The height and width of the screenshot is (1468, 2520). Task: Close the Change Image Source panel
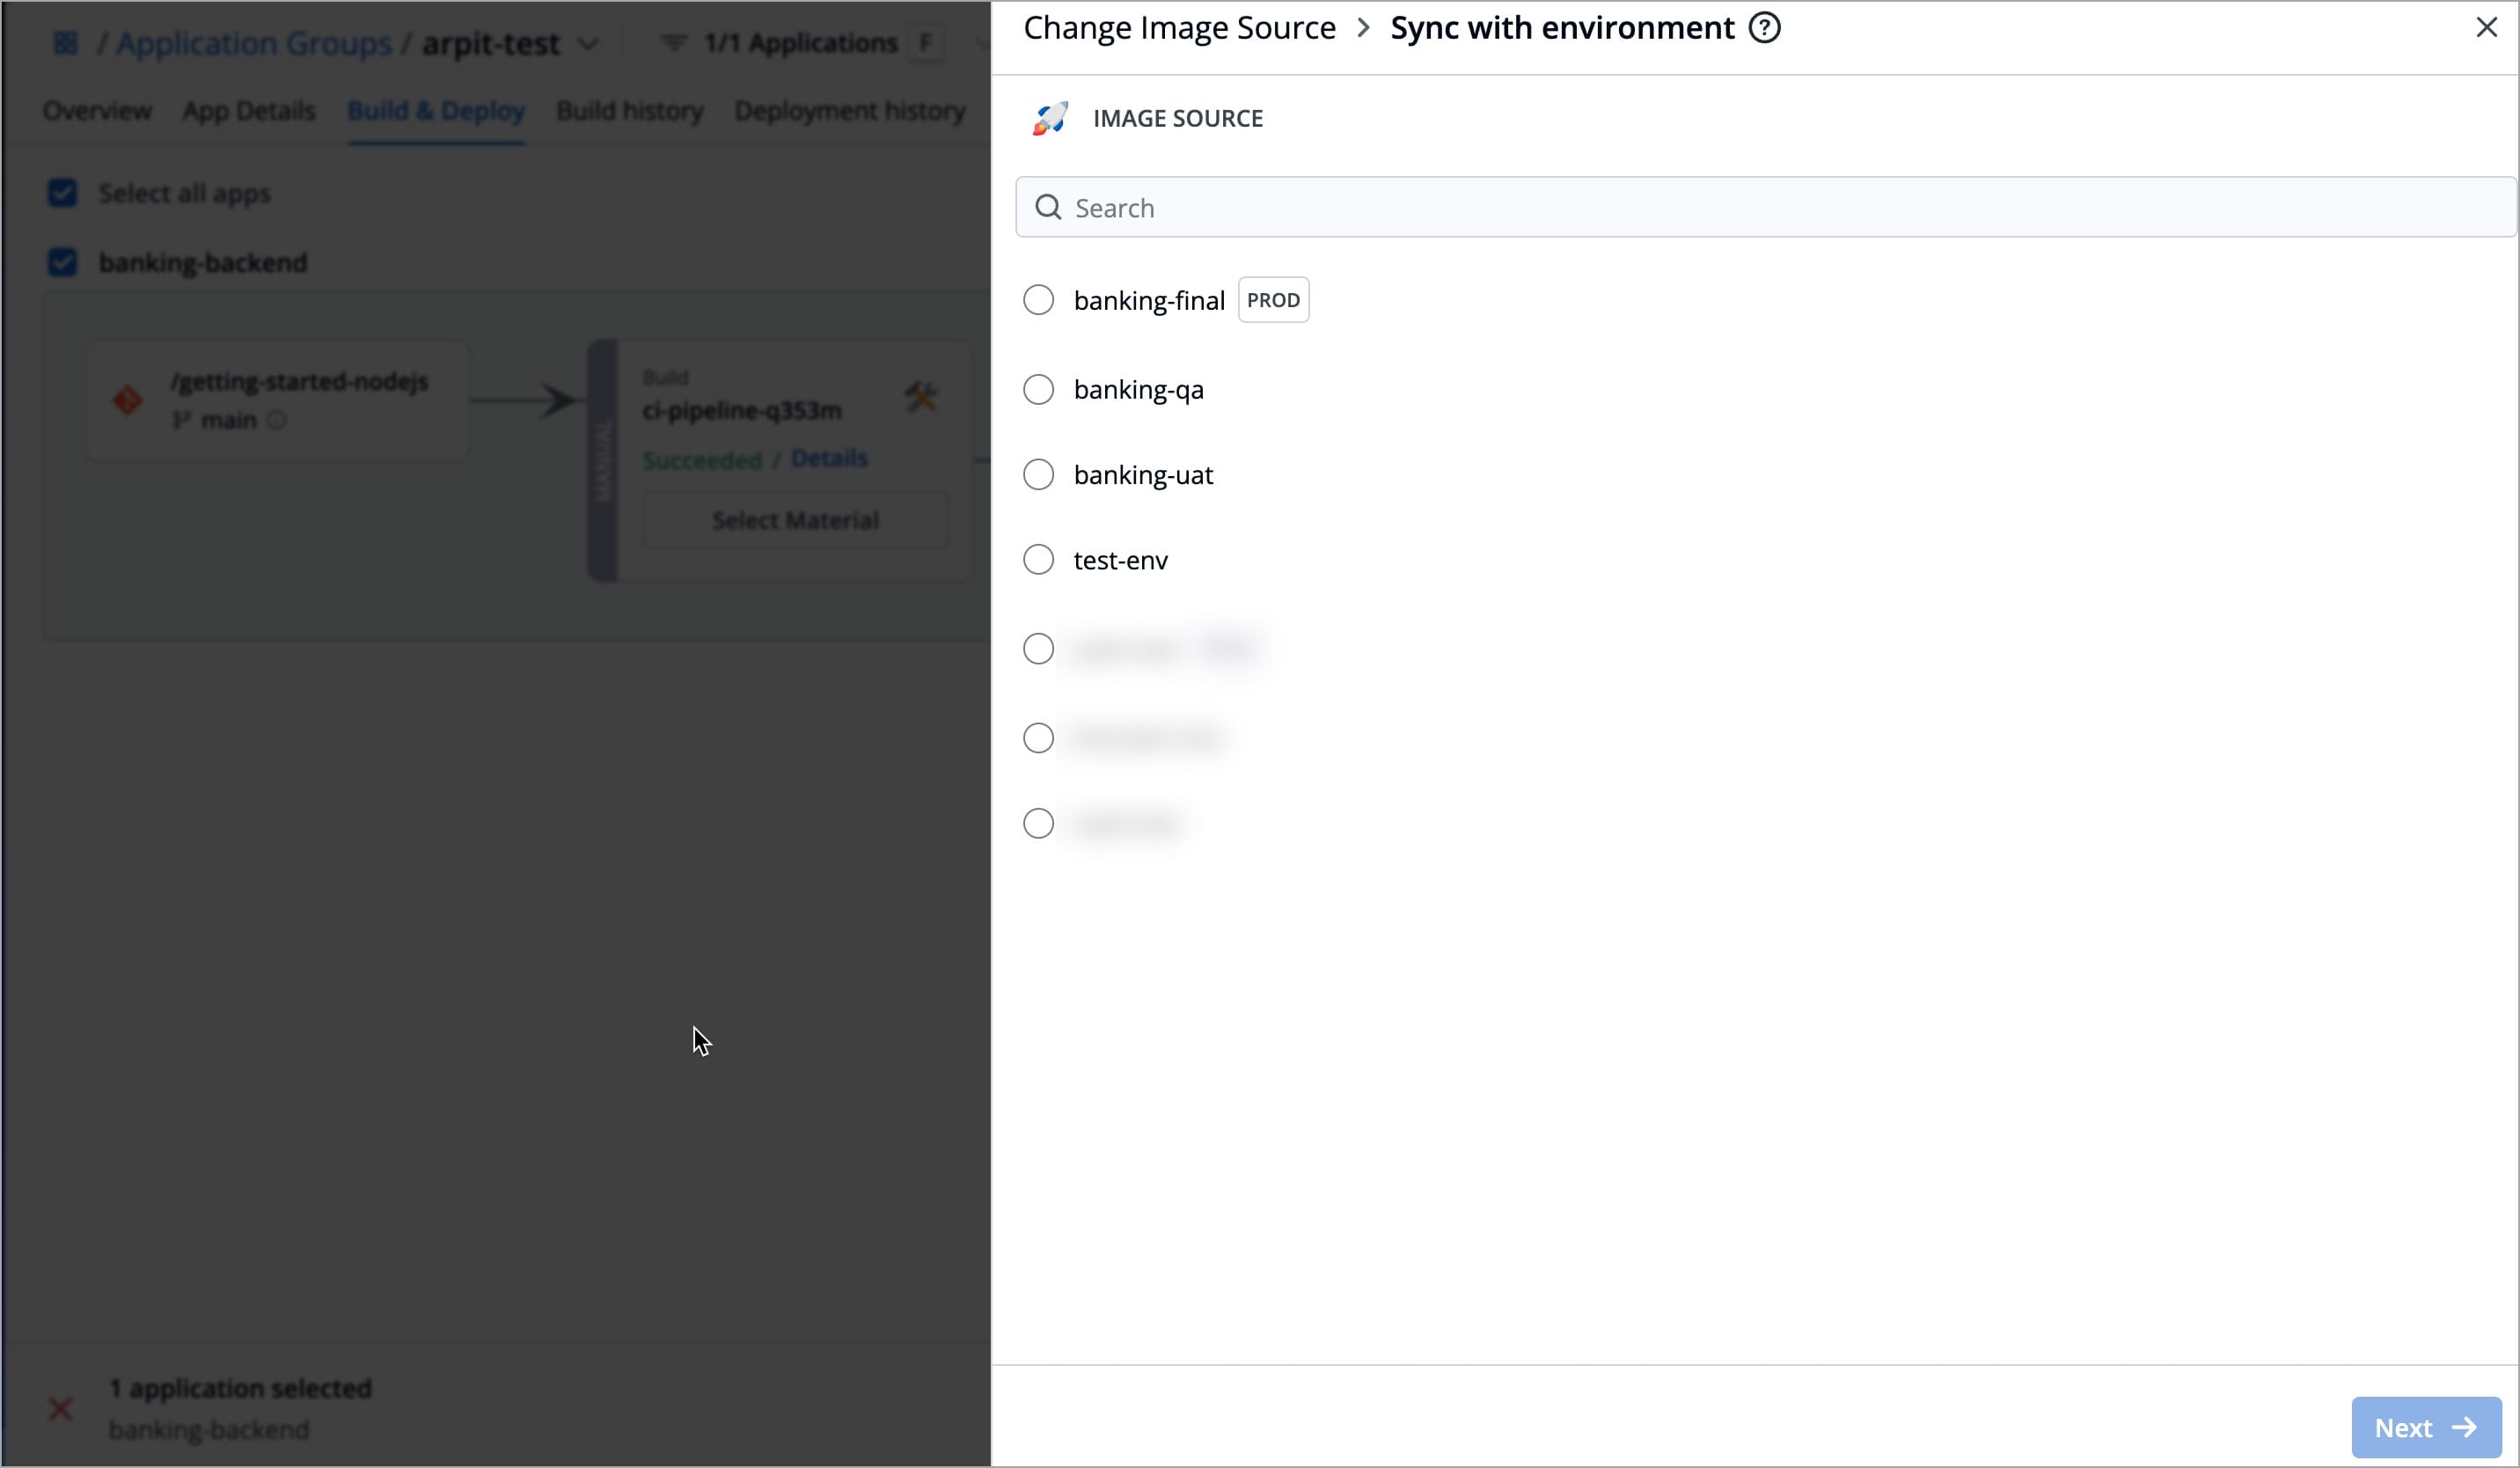click(x=2486, y=28)
